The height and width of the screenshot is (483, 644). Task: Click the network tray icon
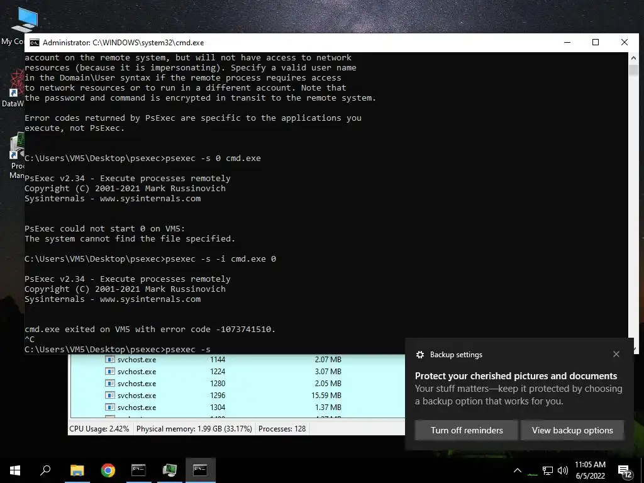[548, 470]
